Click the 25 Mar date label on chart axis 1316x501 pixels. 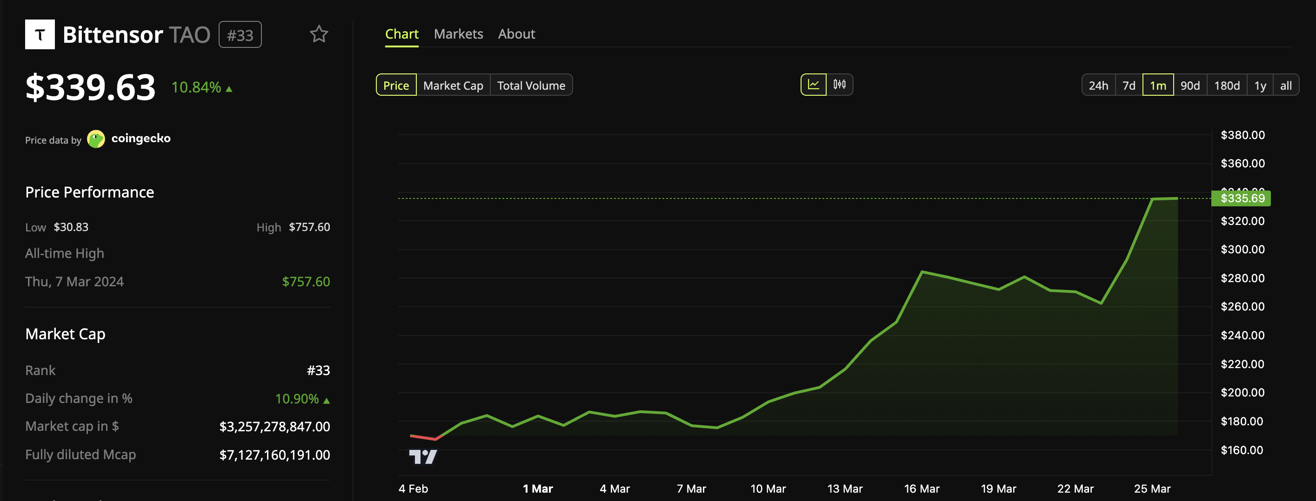click(1152, 489)
